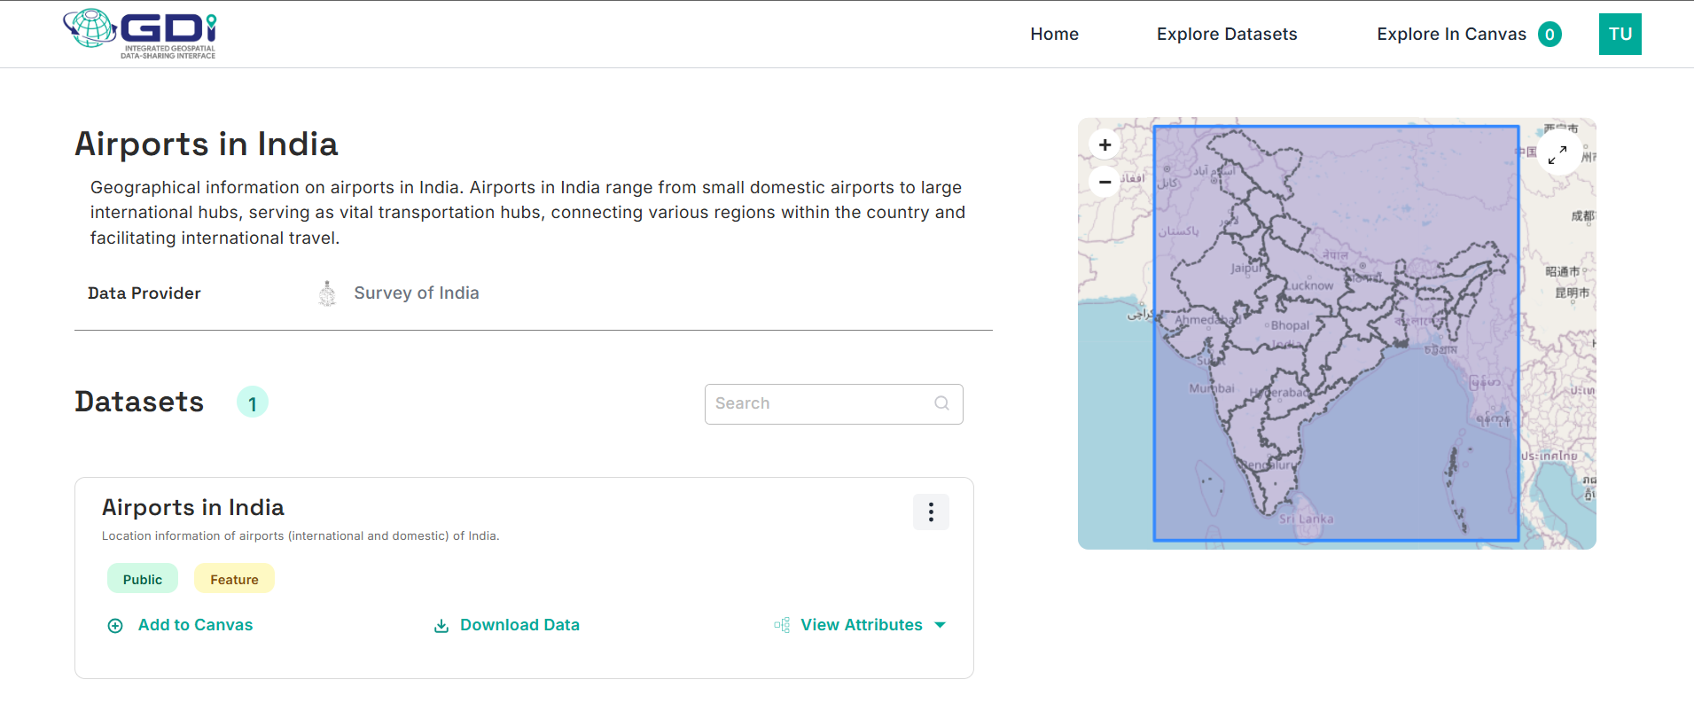Open Explore In Canvas
Image resolution: width=1694 pixels, height=711 pixels.
(1451, 34)
